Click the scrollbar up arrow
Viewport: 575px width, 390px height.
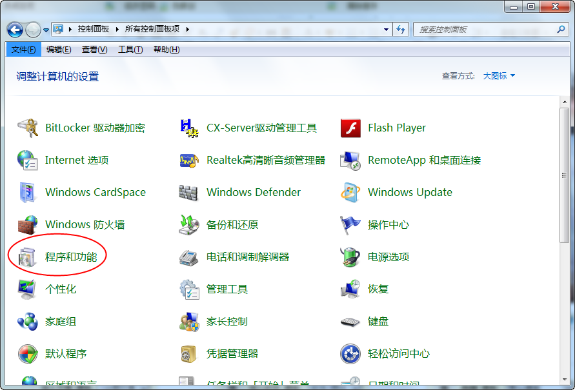(x=565, y=102)
